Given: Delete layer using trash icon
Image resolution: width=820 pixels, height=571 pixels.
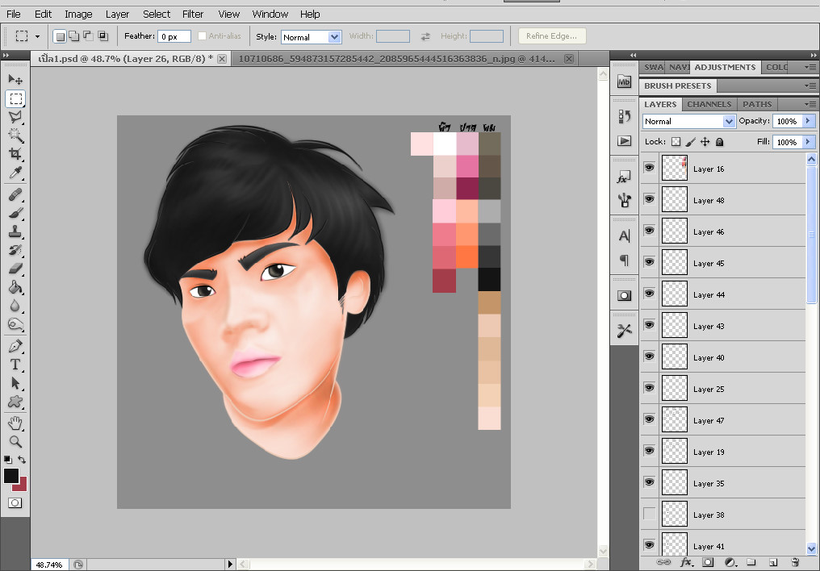Looking at the screenshot, I should (x=794, y=561).
